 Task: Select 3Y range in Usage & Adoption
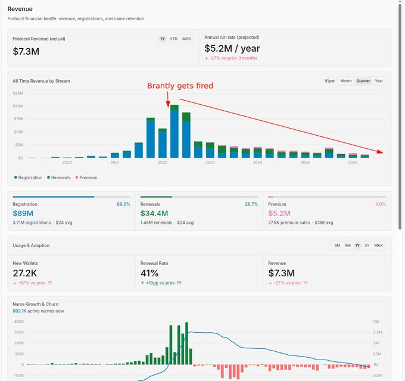(367, 245)
